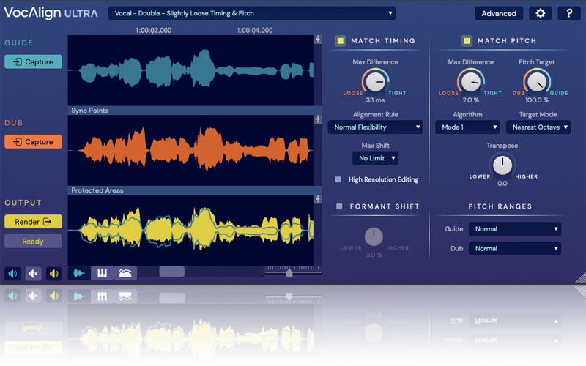Switch to waveform display view

point(79,273)
